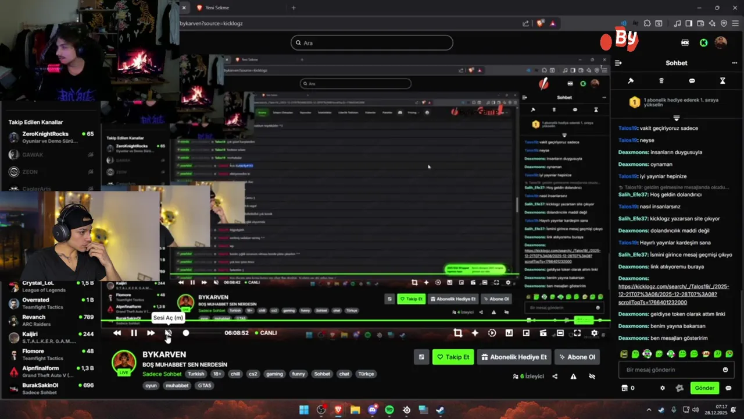Click the hourglass slow-mode icon in chat
Image resolution: width=744 pixels, height=419 pixels.
click(722, 81)
